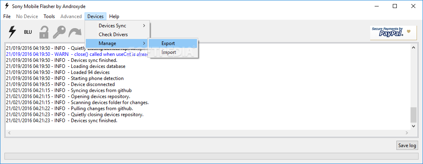Select Check Drivers menu entry
Image resolution: width=423 pixels, height=164 pixels.
(x=117, y=35)
